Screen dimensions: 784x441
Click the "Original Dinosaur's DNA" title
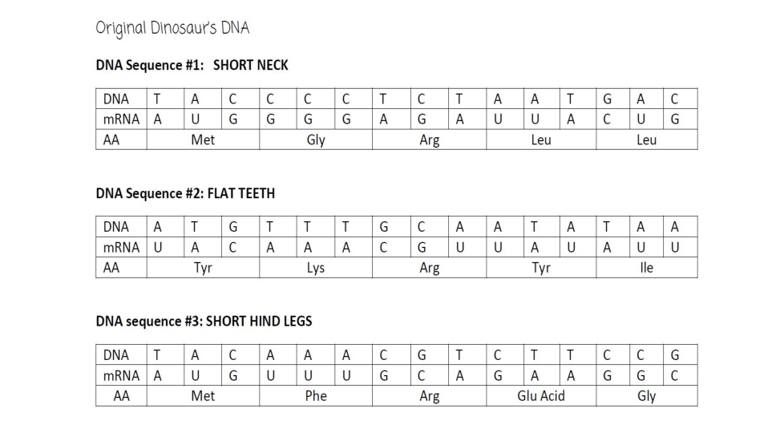(x=172, y=28)
